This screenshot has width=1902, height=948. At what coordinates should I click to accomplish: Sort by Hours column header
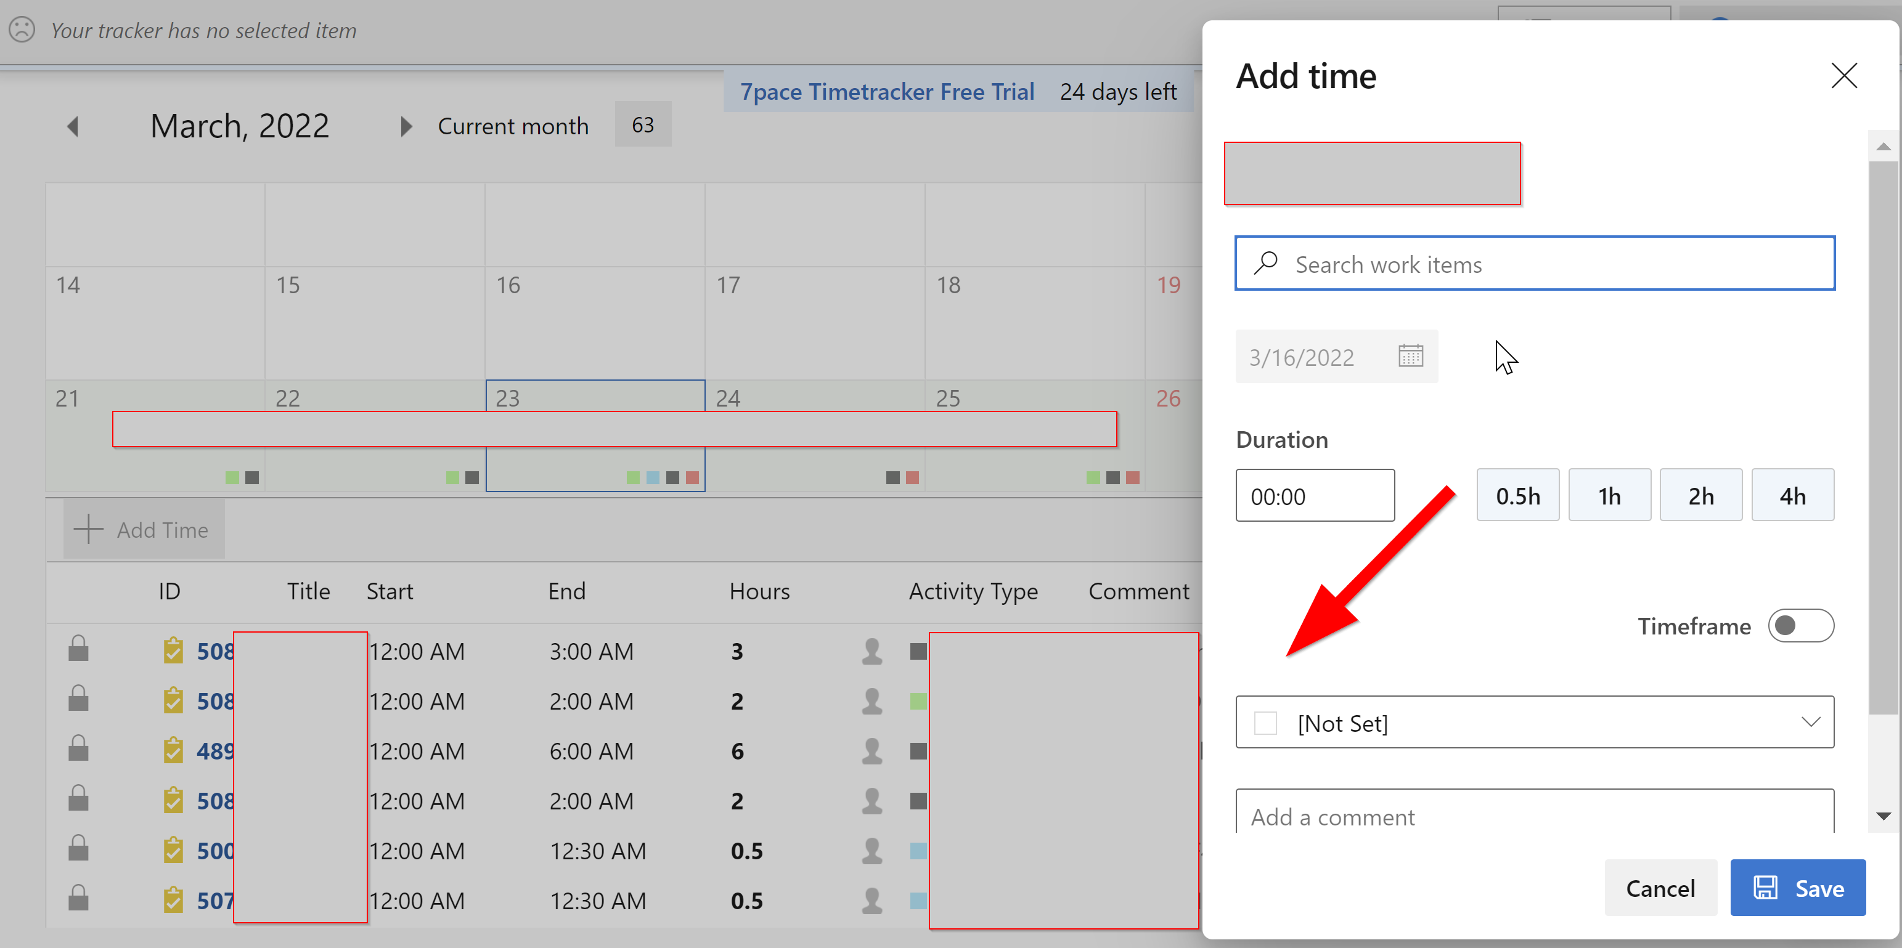pyautogui.click(x=759, y=591)
